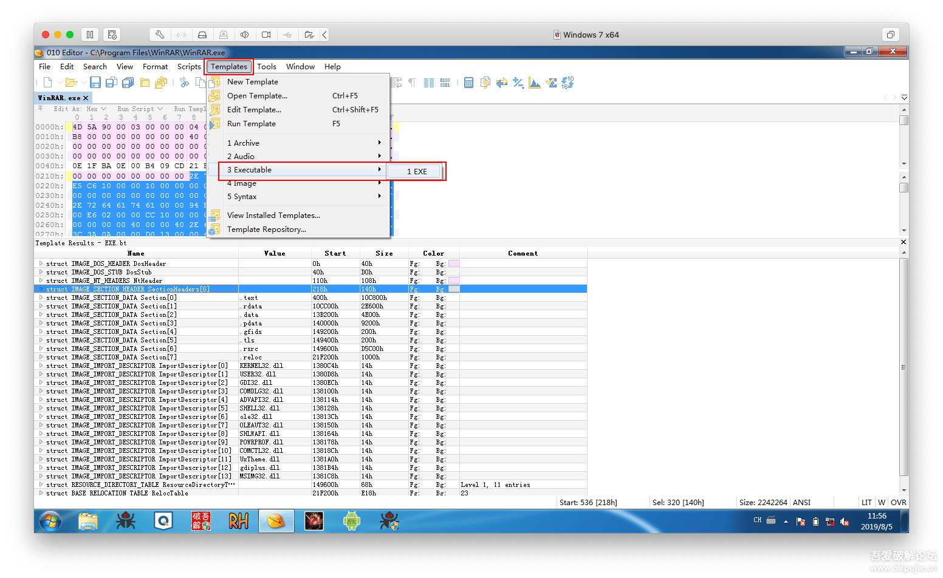Toggle LIT endian mode in status bar
The width and height of the screenshot is (943, 578).
tap(866, 502)
